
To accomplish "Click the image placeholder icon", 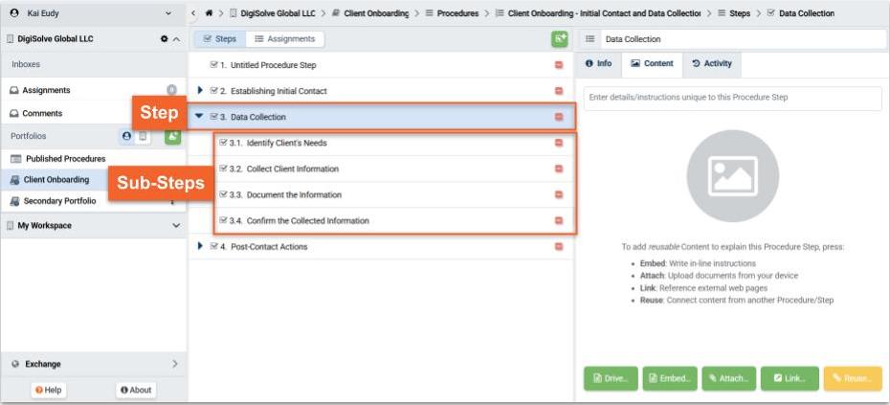I will [x=732, y=175].
